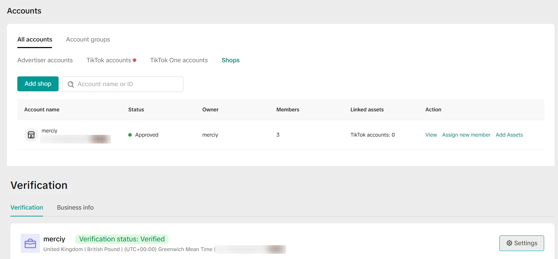Image resolution: width=558 pixels, height=259 pixels.
Task: Click the Status column header
Action: coord(136,110)
